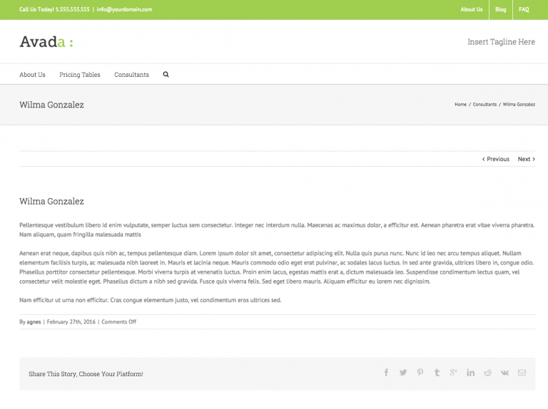Open the search magnifier icon in navigation
Screen dimensions: 548x409
pyautogui.click(x=166, y=74)
